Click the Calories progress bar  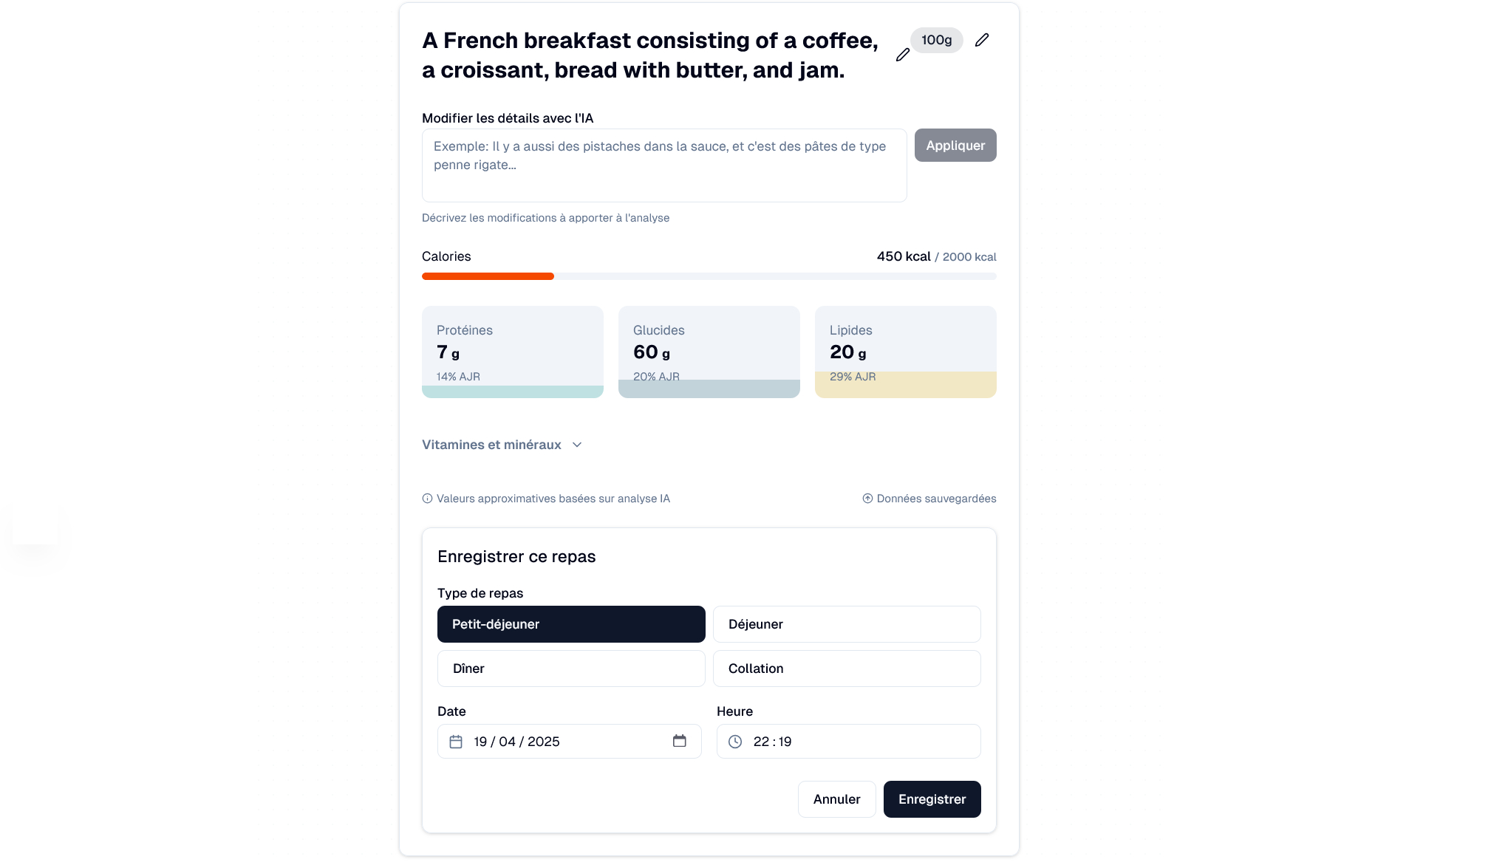[709, 276]
